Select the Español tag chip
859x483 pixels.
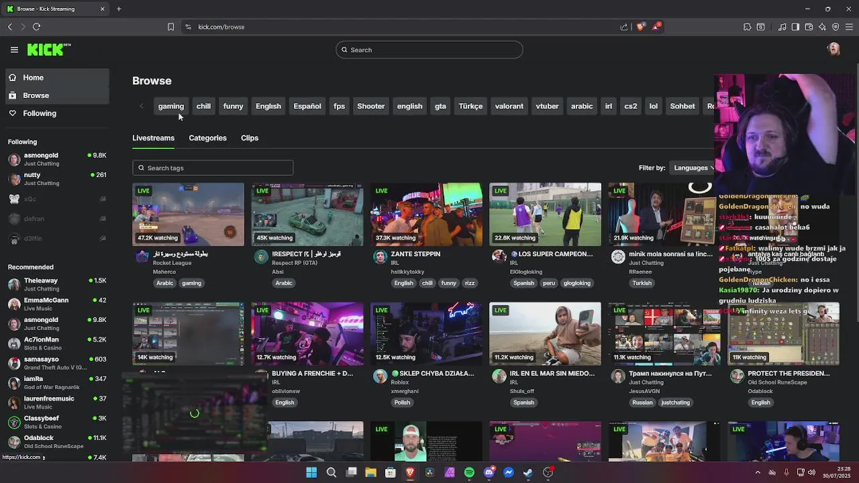(307, 106)
